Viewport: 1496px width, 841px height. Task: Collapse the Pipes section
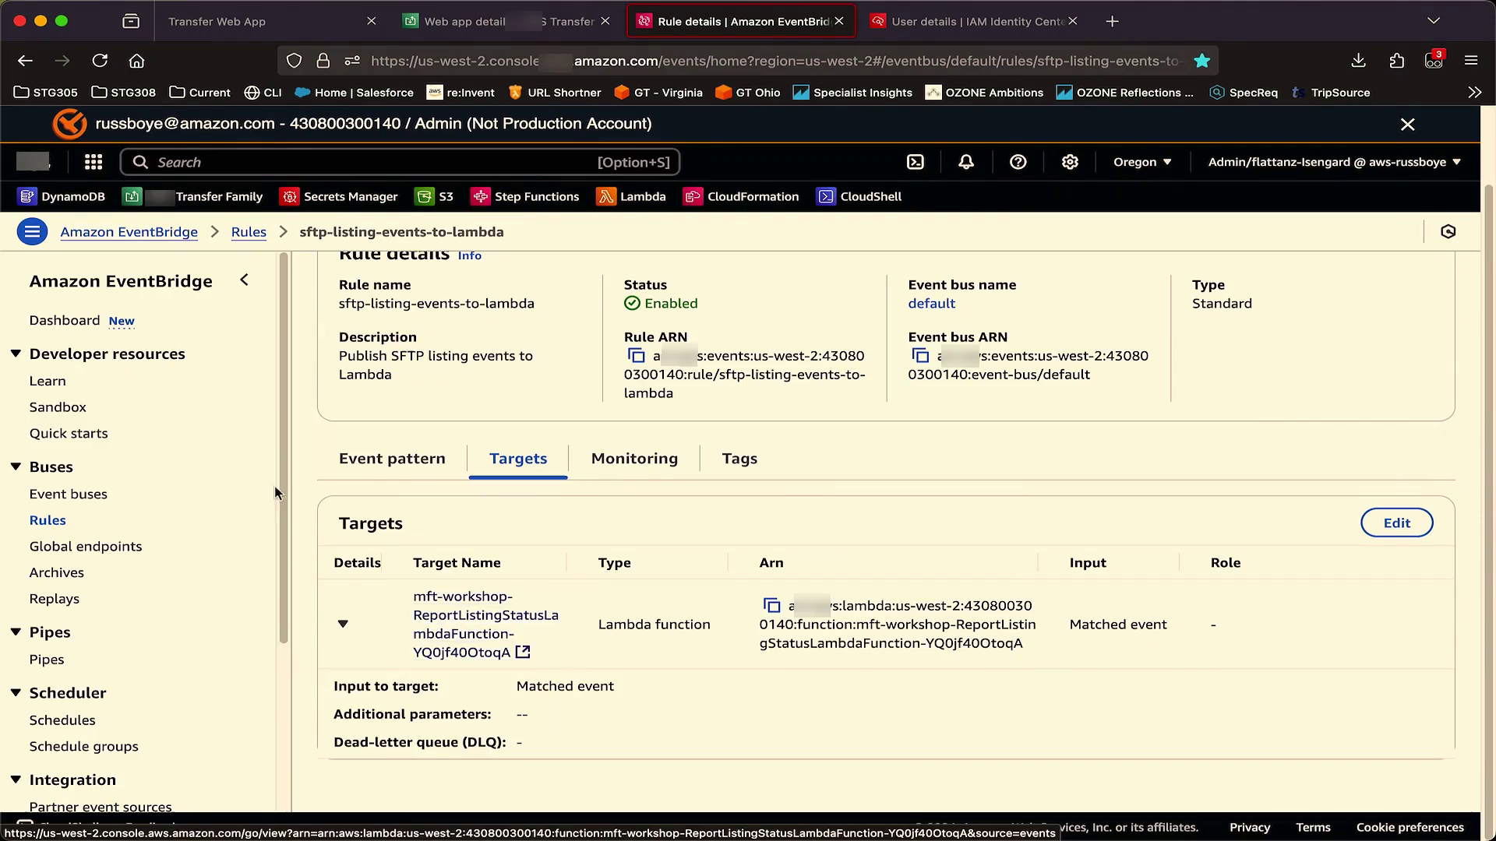coord(16,632)
